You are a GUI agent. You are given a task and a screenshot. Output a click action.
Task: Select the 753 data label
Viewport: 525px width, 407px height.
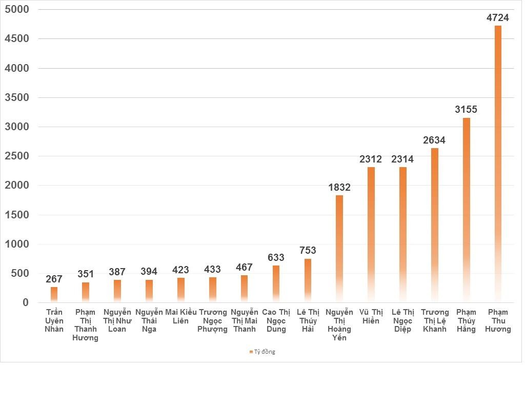pyautogui.click(x=308, y=251)
